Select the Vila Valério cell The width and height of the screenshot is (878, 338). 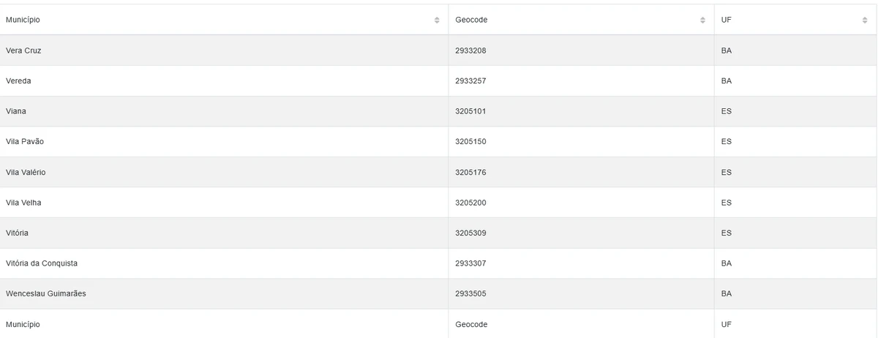[26, 173]
